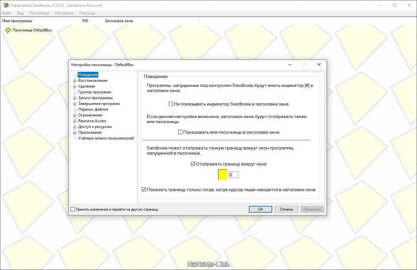
Task: Expand the Приложения tree node
Action: click(74, 132)
